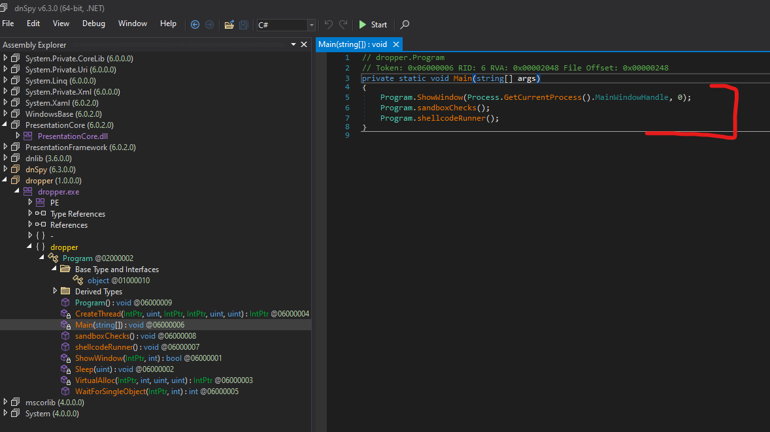Viewport: 770px width, 432px height.
Task: Collapse the dropper.exe module node
Action: click(18, 192)
